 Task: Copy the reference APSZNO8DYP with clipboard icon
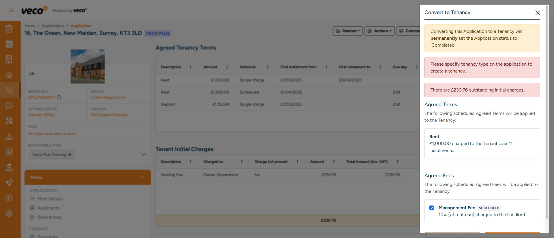click(59, 97)
